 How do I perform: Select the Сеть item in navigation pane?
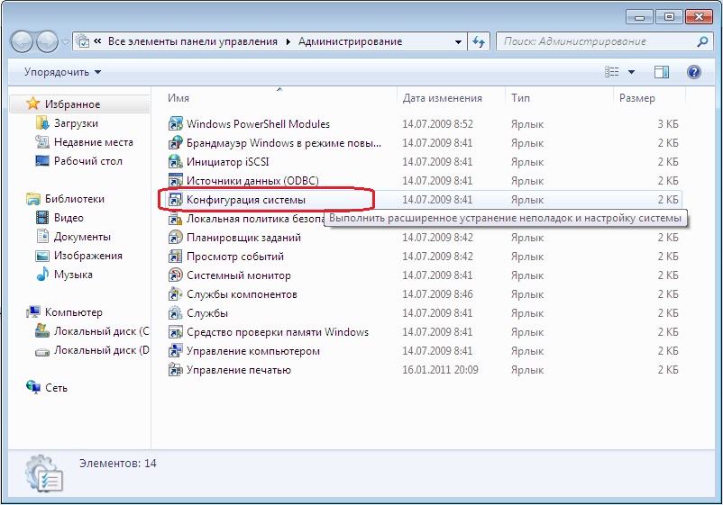[56, 388]
